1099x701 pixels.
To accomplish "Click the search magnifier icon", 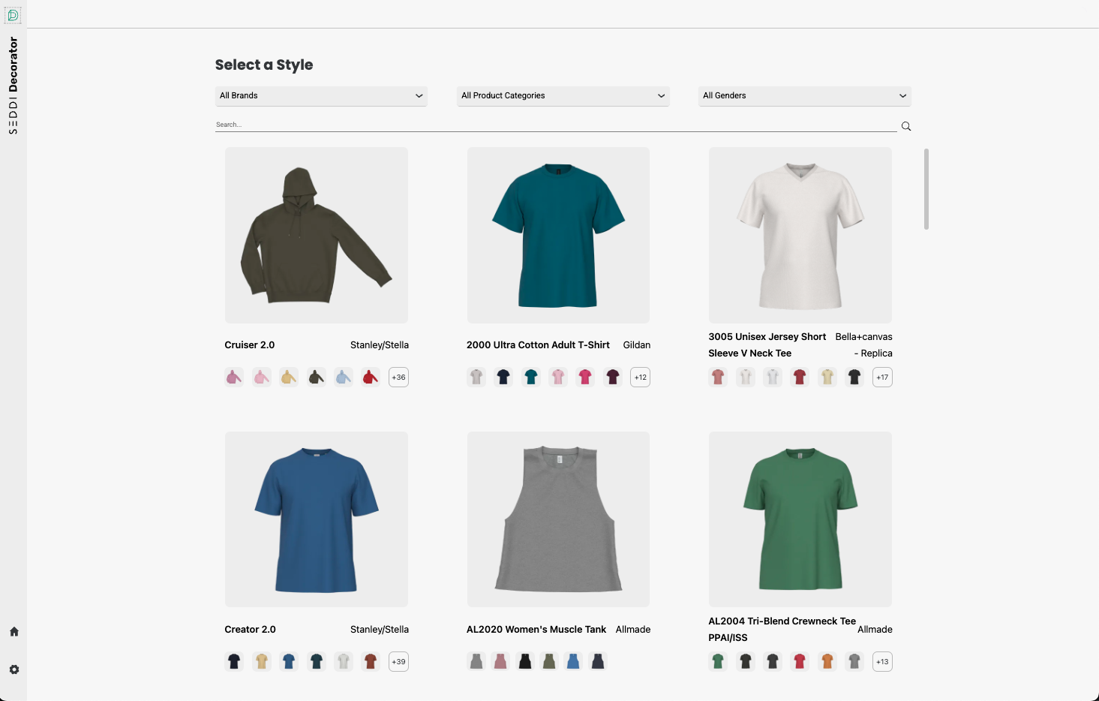I will click(x=906, y=126).
